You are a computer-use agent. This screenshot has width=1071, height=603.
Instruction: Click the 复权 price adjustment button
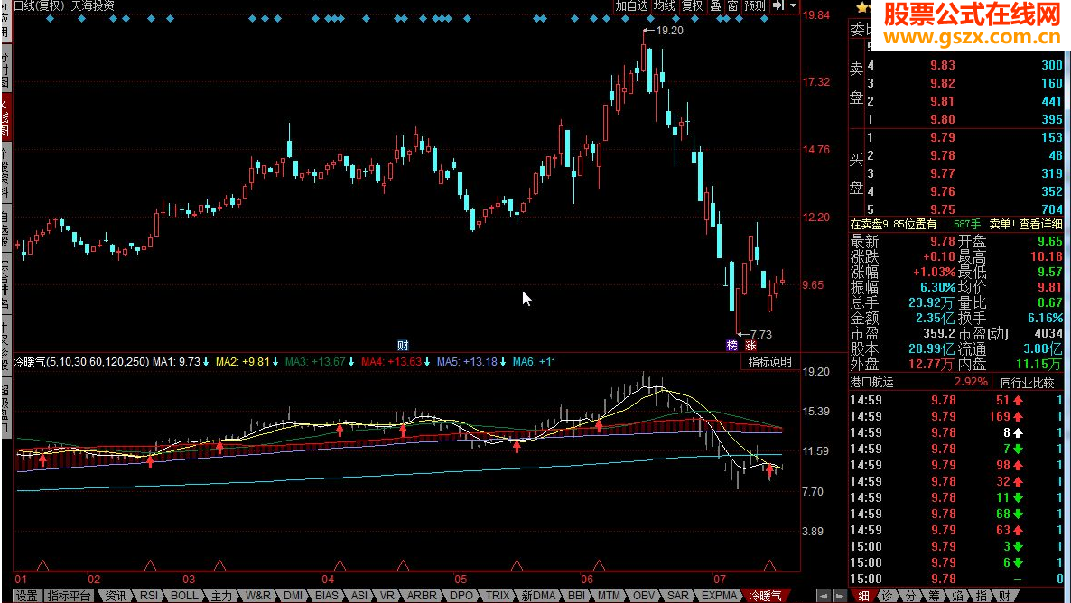click(x=692, y=6)
